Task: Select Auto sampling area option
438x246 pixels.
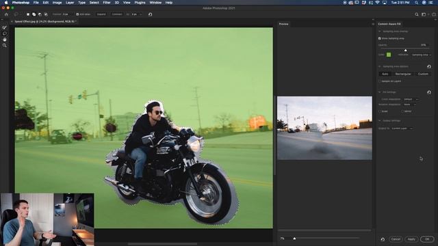Action: pos(385,74)
